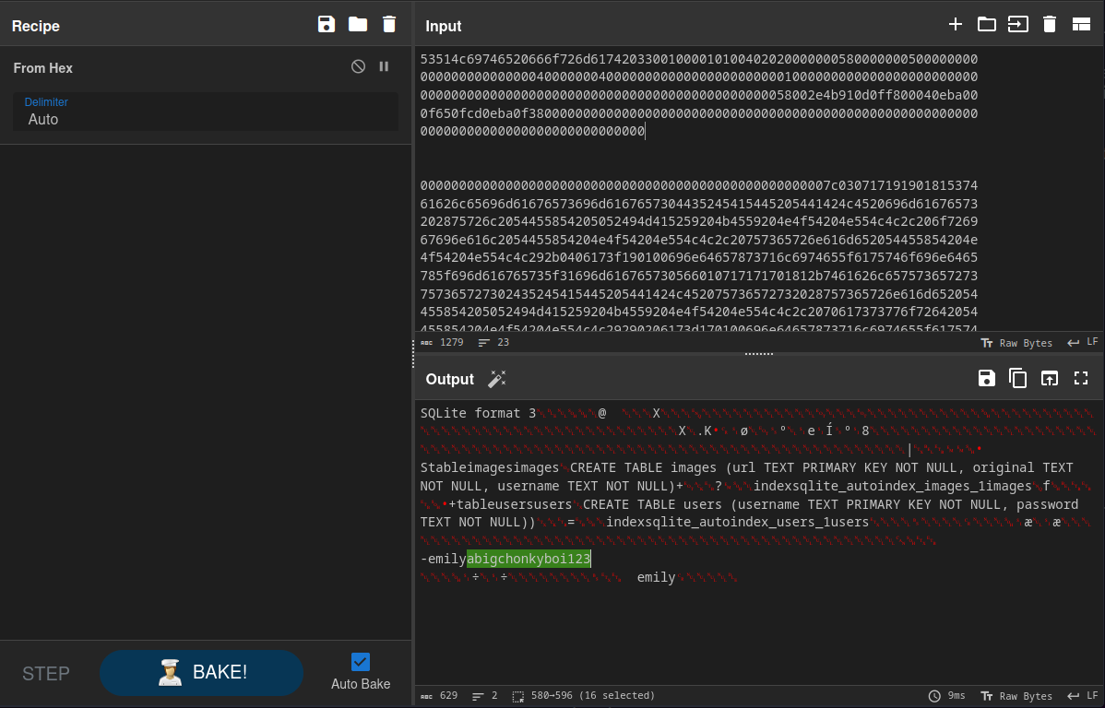Click the From Hex operation title
This screenshot has width=1105, height=708.
coord(43,68)
